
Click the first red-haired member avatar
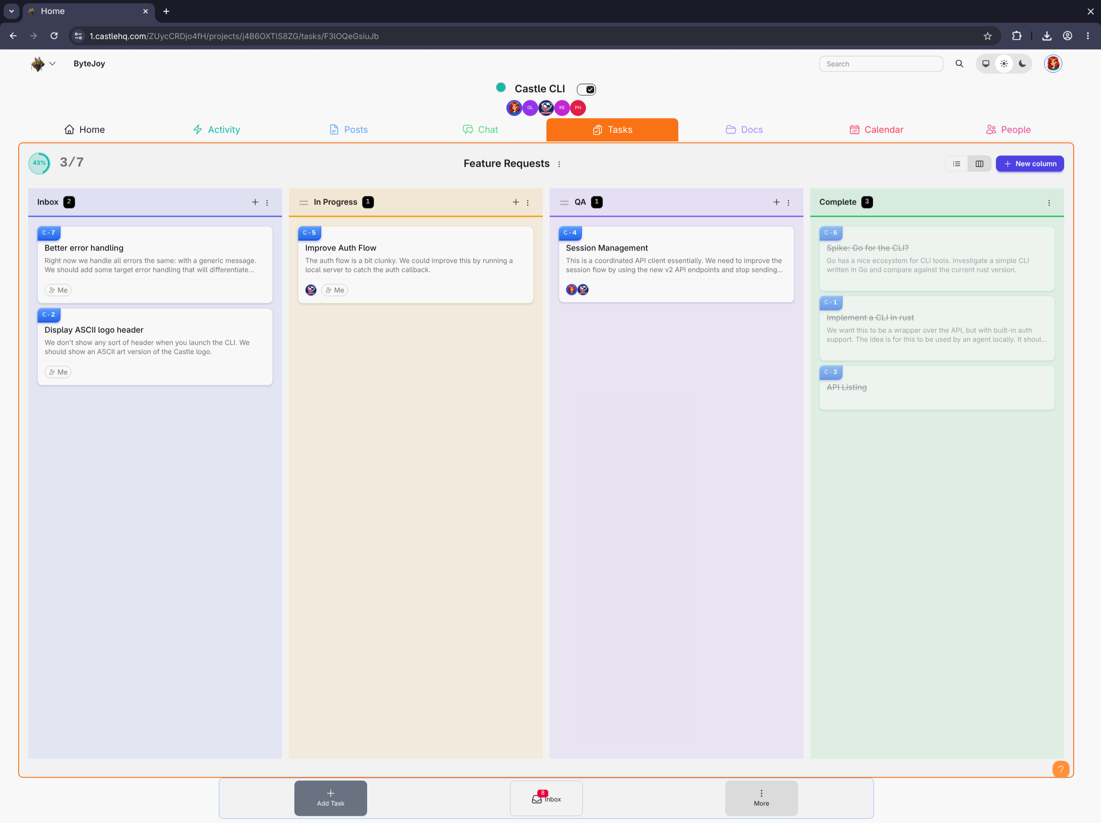pyautogui.click(x=514, y=107)
